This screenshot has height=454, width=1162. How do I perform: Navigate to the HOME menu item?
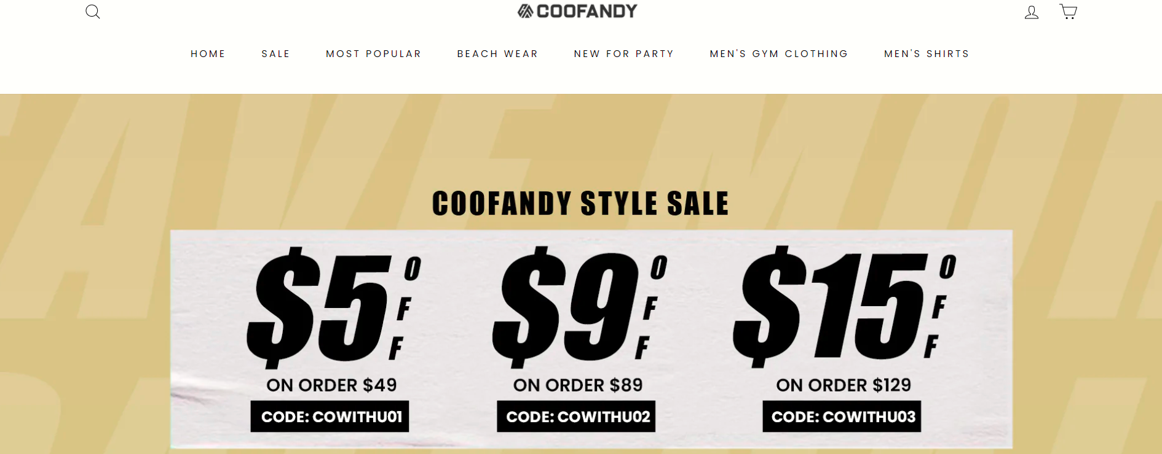coord(208,53)
